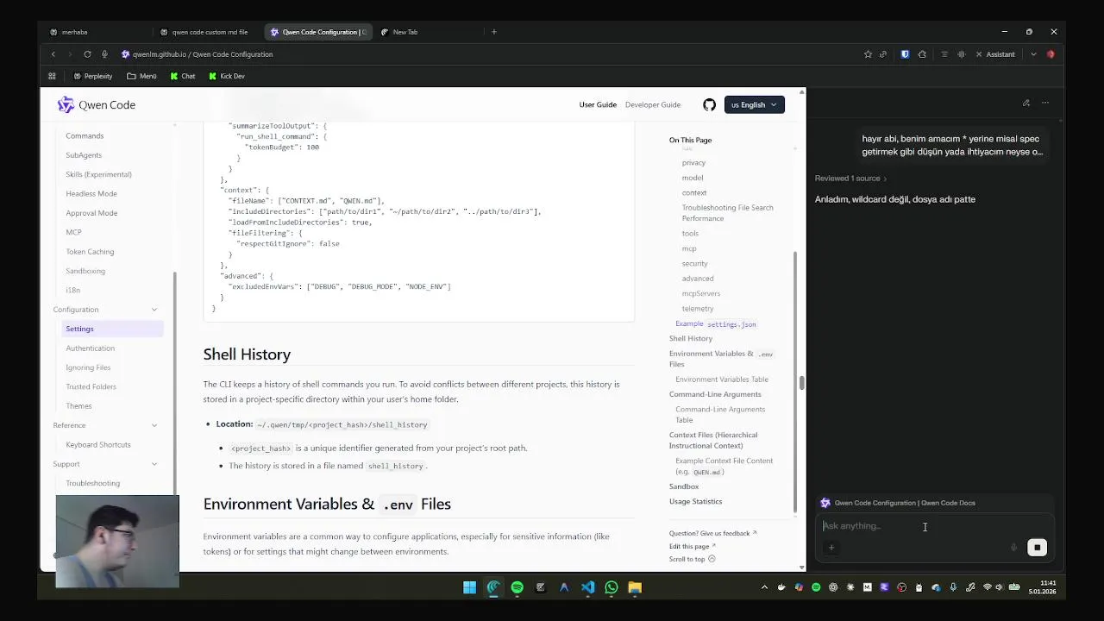
Task: Open the extensions puzzle icon
Action: pos(922,54)
